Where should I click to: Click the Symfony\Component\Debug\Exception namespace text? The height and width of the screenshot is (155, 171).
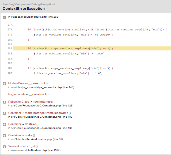[x=29, y=5]
